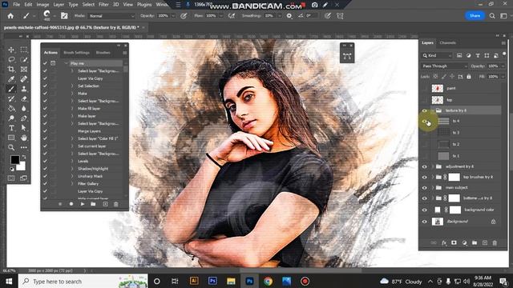
Task: Toggle visibility of layer 'tx 4'
Action: 425,122
